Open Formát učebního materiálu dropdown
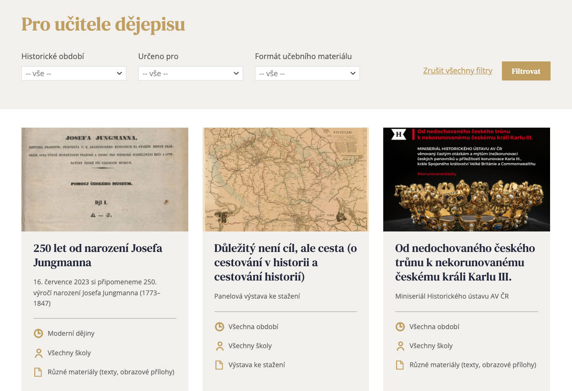The width and height of the screenshot is (572, 391). 307,73
